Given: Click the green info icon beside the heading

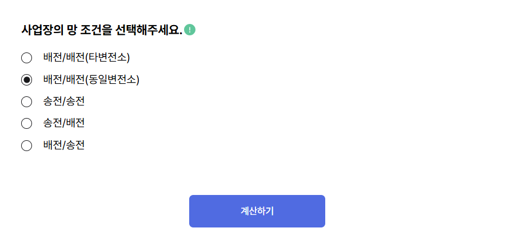Looking at the screenshot, I should [190, 30].
